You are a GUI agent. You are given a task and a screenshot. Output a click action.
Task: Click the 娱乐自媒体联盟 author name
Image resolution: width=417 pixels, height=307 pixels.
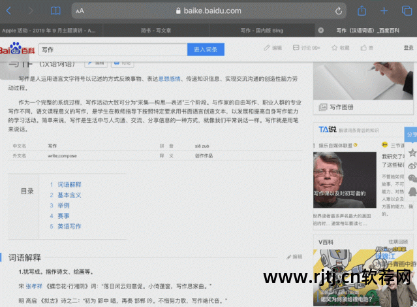[x=335, y=146]
